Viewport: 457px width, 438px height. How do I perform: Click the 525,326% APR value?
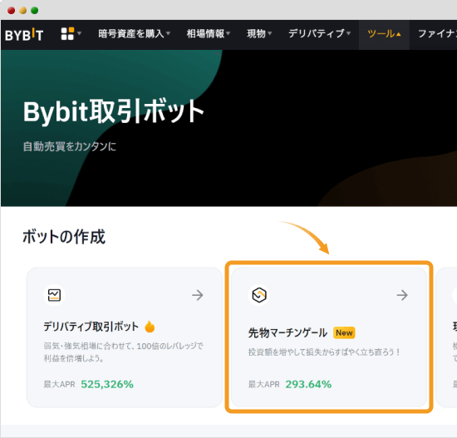point(107,384)
